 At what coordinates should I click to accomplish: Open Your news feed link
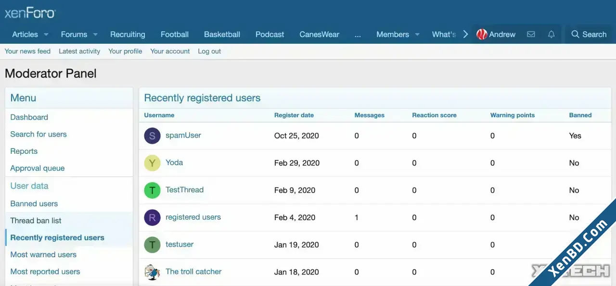27,51
